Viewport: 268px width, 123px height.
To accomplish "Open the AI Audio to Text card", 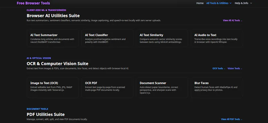I will point(216,38).
